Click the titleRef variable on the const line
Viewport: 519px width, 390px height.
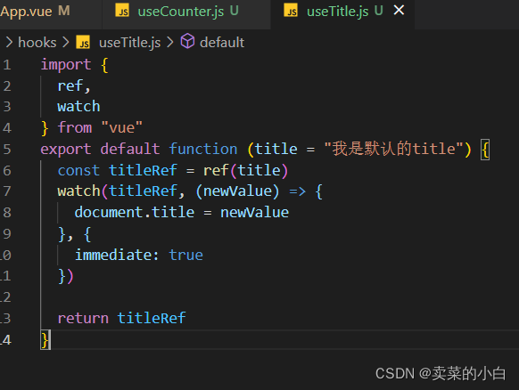click(143, 171)
